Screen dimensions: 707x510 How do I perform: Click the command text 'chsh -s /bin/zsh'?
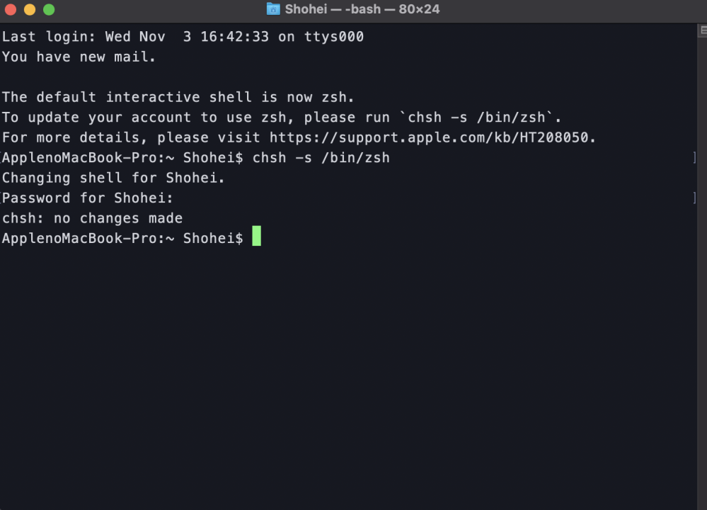tap(321, 157)
